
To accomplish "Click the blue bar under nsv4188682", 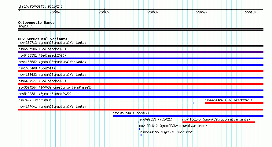I will point(141,65).
